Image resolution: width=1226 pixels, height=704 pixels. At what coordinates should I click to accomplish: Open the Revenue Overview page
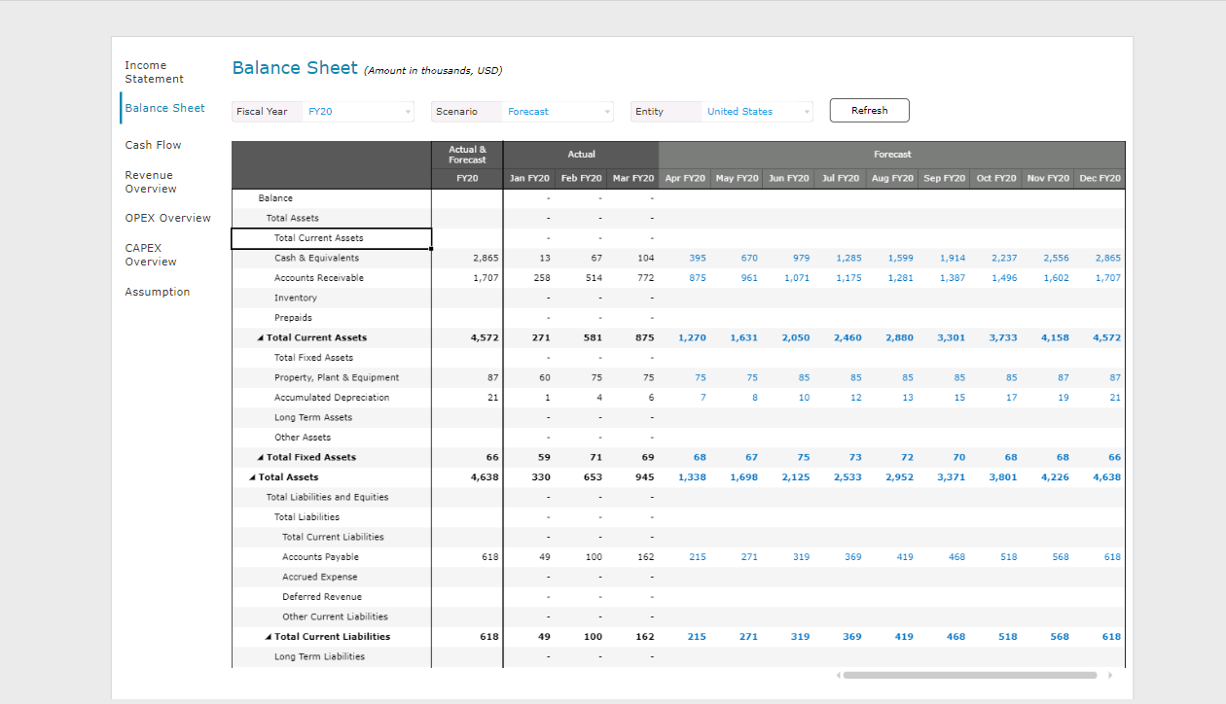click(151, 182)
